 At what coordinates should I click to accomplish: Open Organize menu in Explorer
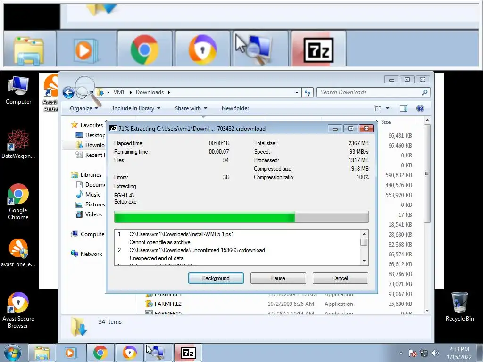click(x=84, y=108)
